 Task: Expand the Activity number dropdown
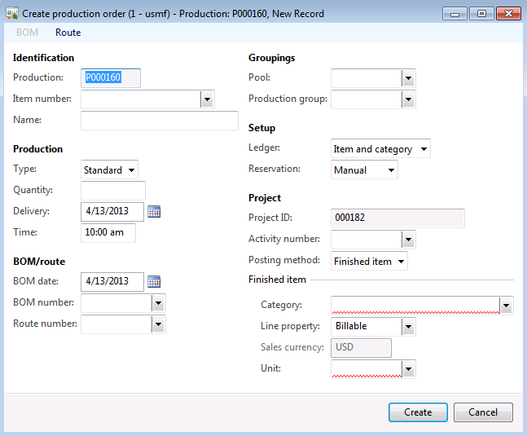[408, 240]
